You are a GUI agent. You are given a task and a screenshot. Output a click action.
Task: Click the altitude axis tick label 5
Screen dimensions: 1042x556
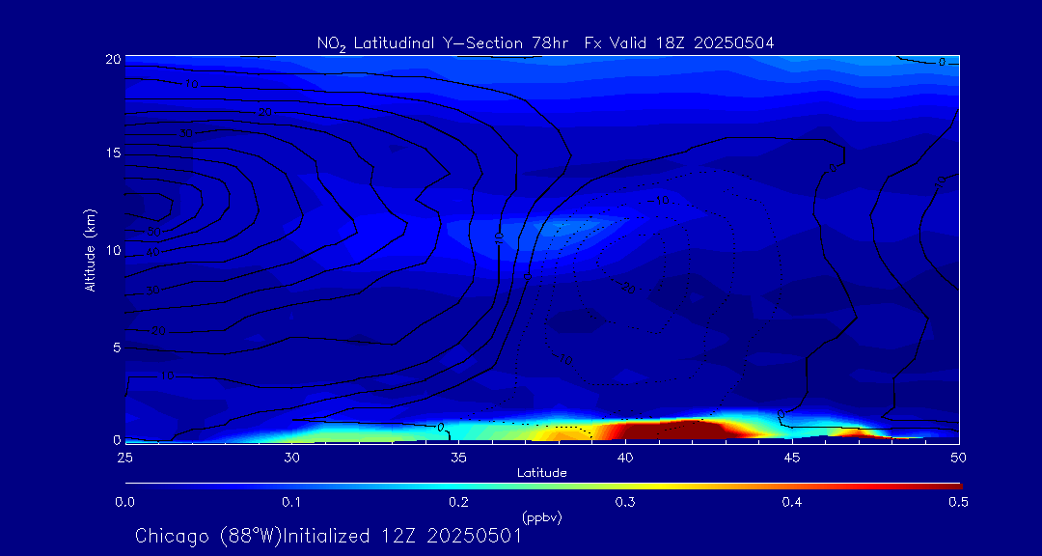pos(117,347)
